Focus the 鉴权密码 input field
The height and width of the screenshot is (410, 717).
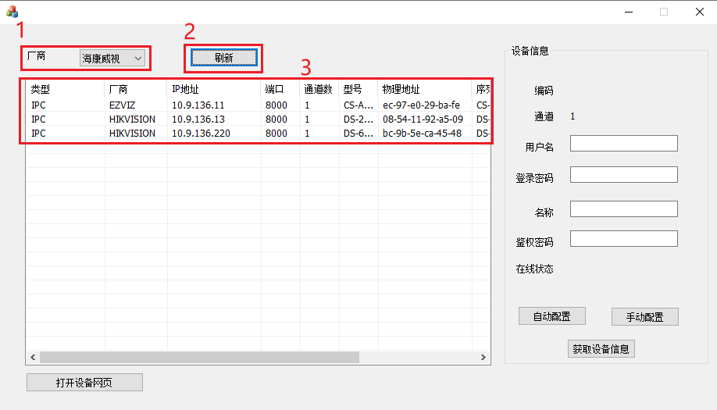[x=624, y=239]
